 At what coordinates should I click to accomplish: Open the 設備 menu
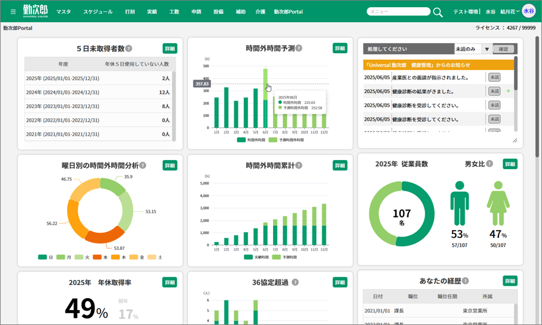click(219, 12)
